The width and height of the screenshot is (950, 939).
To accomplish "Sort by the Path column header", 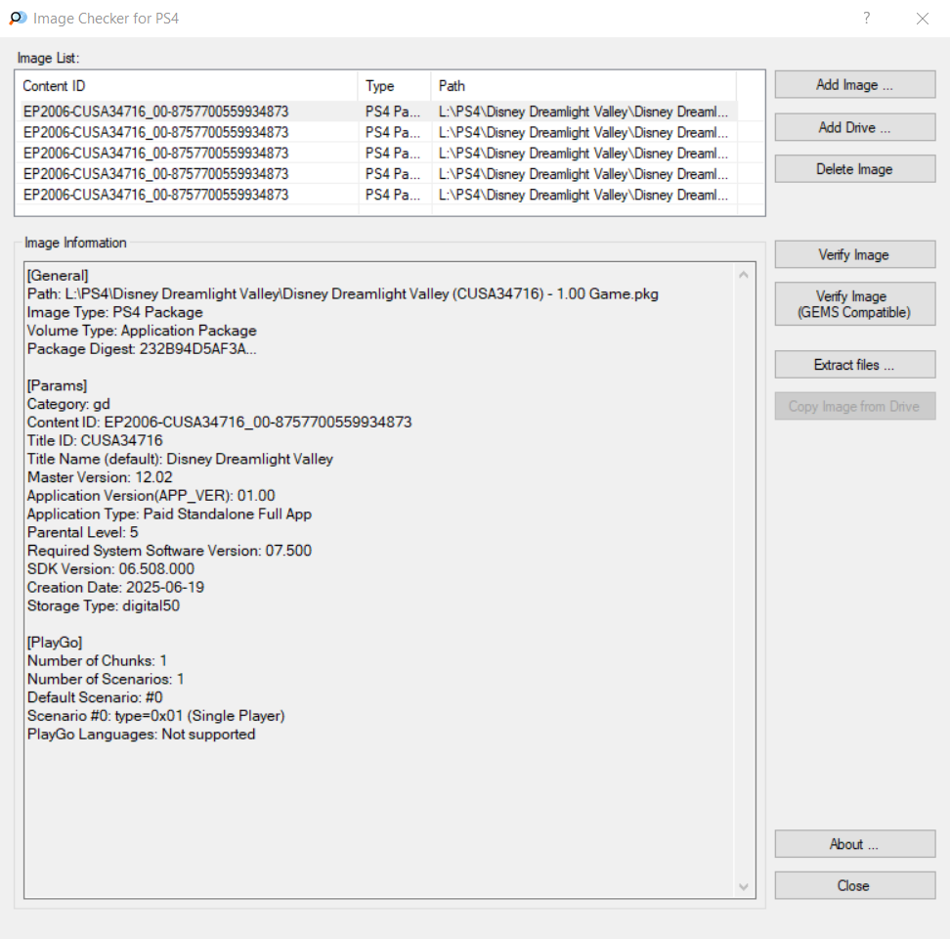I will [x=583, y=86].
